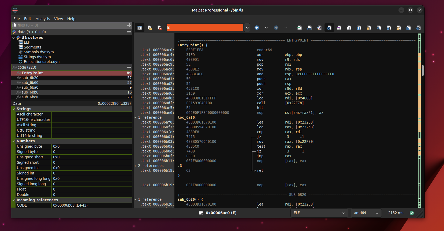Navigate forward with the right arrow icon
The height and width of the screenshot is (231, 444).
click(x=276, y=28)
